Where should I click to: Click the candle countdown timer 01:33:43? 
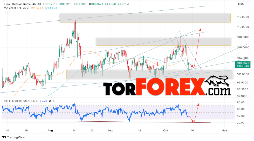(243, 66)
